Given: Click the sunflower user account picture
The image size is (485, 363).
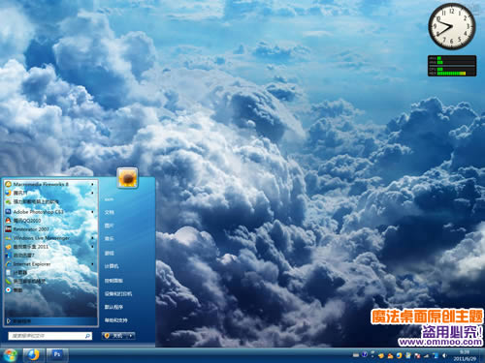Looking at the screenshot, I should pos(127,177).
